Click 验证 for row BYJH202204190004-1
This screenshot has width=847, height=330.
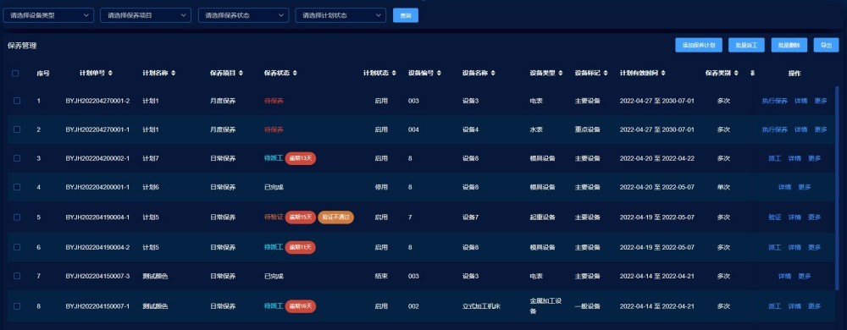[775, 217]
